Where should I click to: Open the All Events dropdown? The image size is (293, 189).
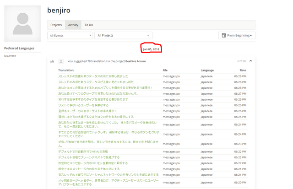70,36
